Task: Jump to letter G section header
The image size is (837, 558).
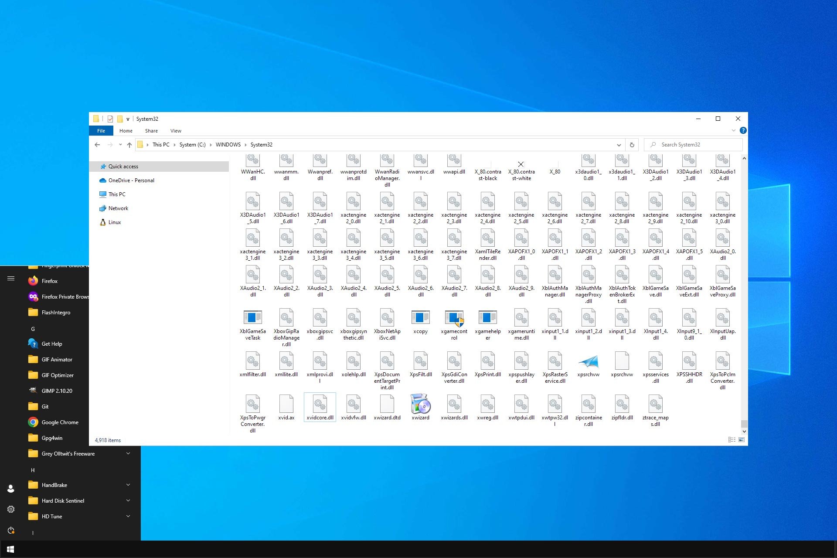Action: pyautogui.click(x=33, y=329)
